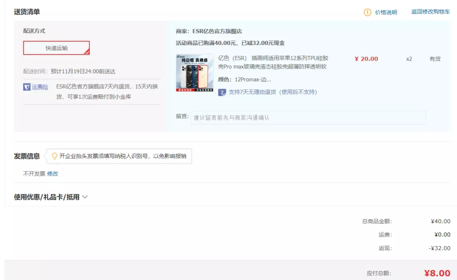Click the lightbulb tip icon beside 发票信息
Image resolution: width=457 pixels, height=280 pixels.
(54, 156)
